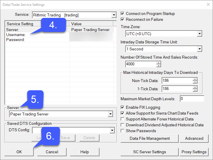The width and height of the screenshot is (213, 160).
Task: Open Data File Management
Action: [x=150, y=138]
